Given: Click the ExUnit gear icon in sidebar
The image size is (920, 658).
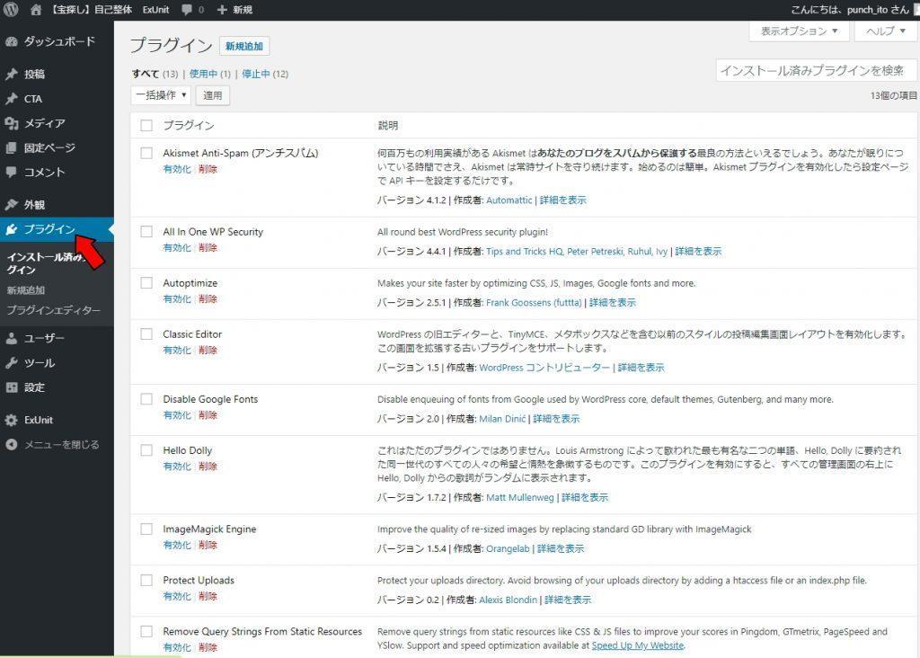Looking at the screenshot, I should point(11,421).
